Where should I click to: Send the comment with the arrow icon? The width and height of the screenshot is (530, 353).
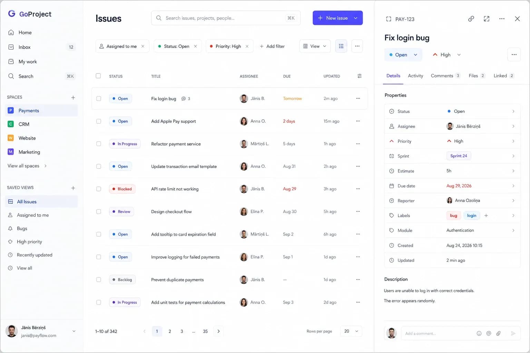513,333
